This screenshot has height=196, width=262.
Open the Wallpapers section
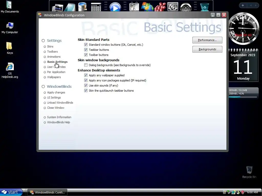pos(54,77)
